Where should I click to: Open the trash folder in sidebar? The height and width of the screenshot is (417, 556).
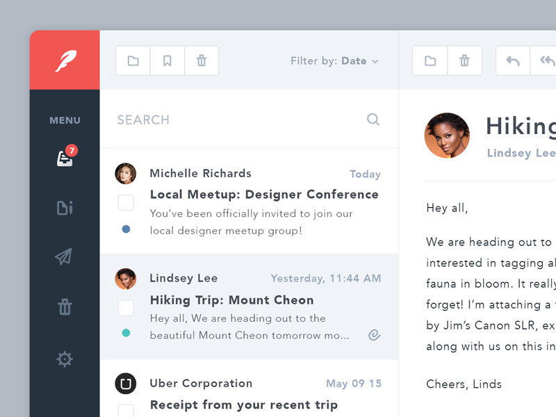(x=65, y=306)
